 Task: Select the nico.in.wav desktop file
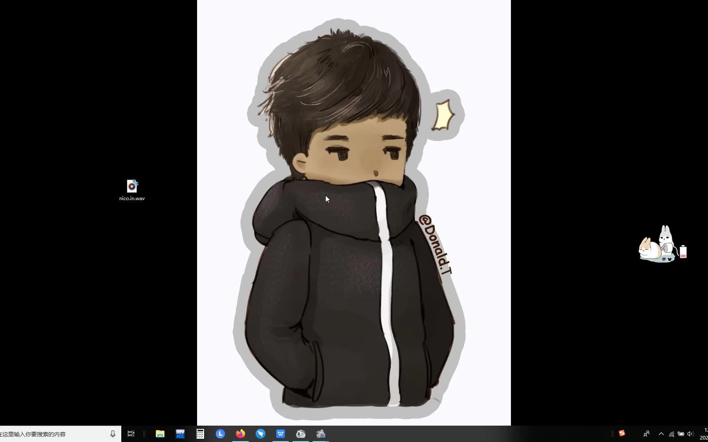point(131,187)
